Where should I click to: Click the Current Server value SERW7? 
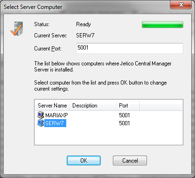pos(85,36)
